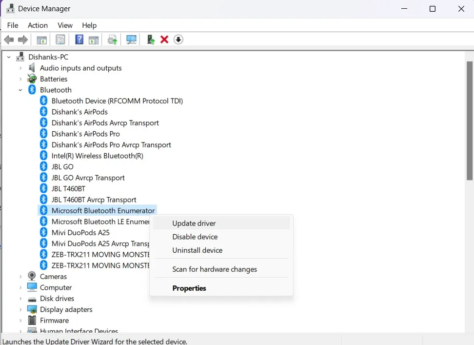Expand the Batteries category
This screenshot has width=474, height=345.
[x=20, y=79]
